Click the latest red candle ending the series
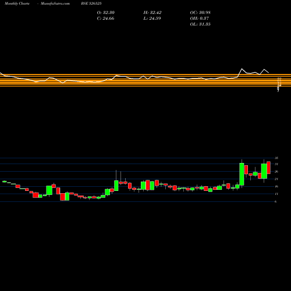The height and width of the screenshot is (291, 291). tap(269, 168)
